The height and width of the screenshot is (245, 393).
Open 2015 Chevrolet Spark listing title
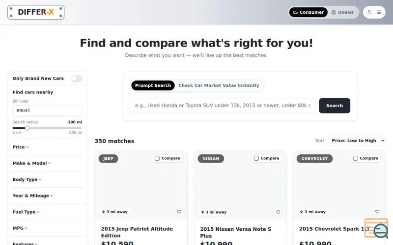click(x=334, y=229)
